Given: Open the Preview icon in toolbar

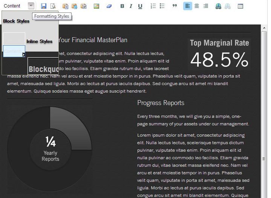Looking at the screenshot, I should click(53, 6).
